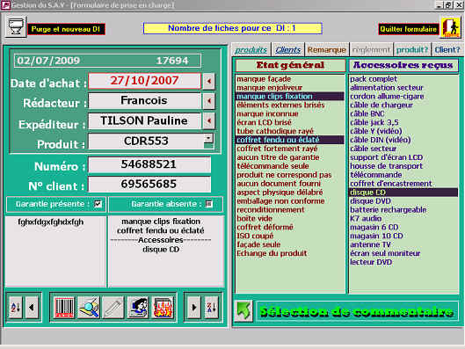Switch to the Clients tab
This screenshot has height=349, width=465.
287,50
